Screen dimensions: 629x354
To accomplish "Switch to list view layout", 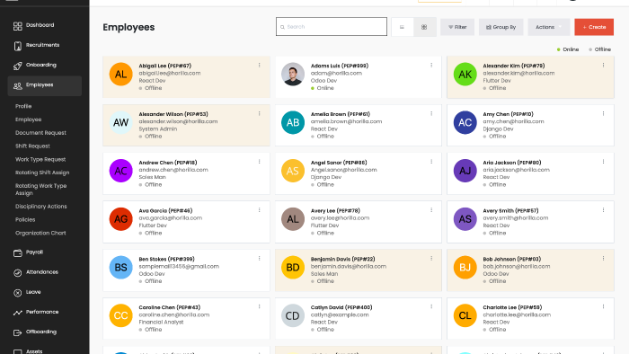I will pos(402,27).
